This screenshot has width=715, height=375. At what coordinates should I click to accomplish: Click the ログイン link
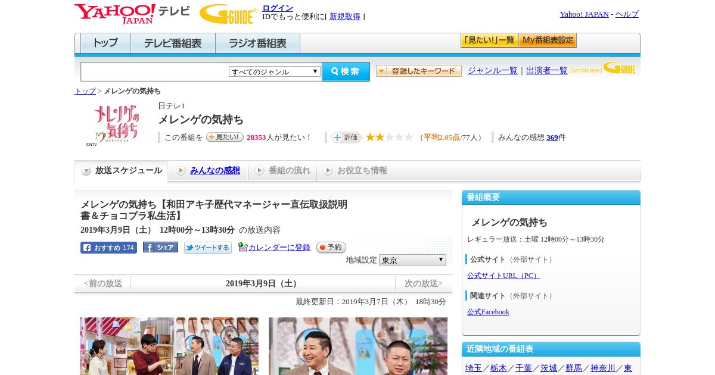click(278, 8)
